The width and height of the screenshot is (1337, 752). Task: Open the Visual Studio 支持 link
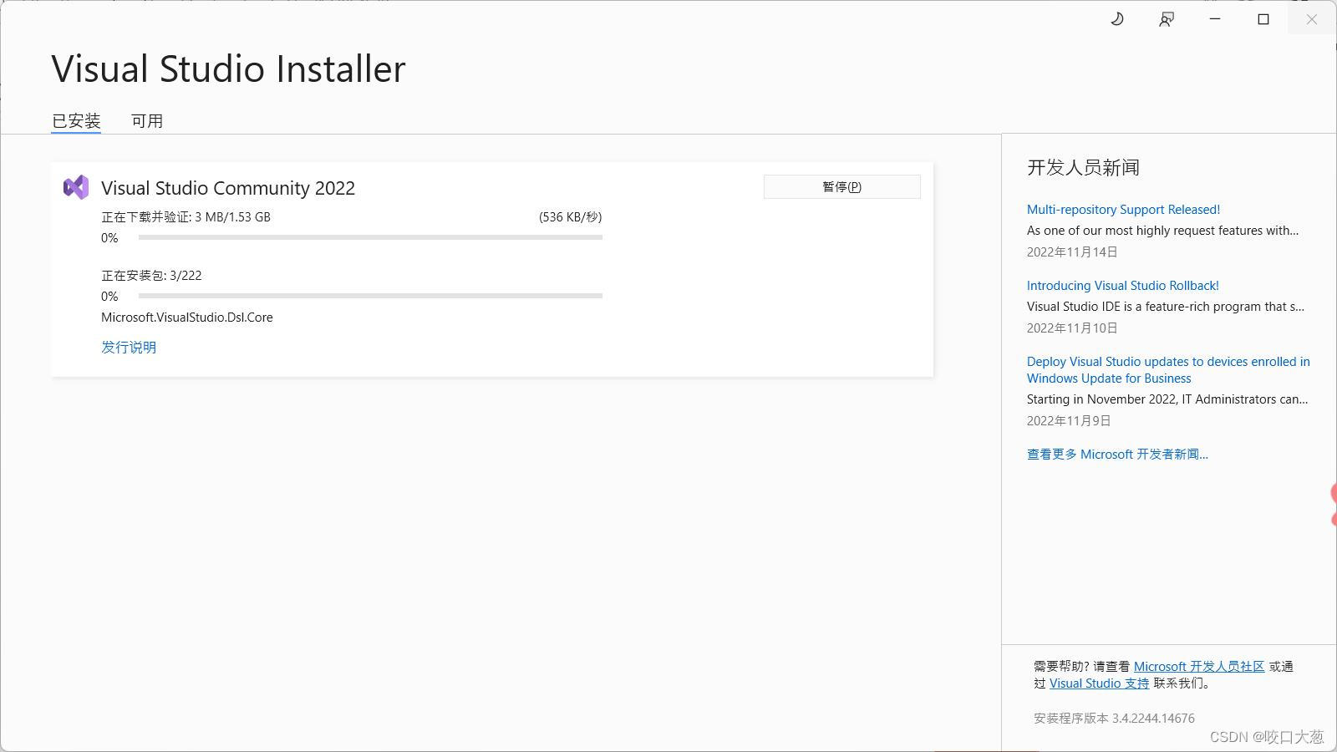click(1099, 683)
